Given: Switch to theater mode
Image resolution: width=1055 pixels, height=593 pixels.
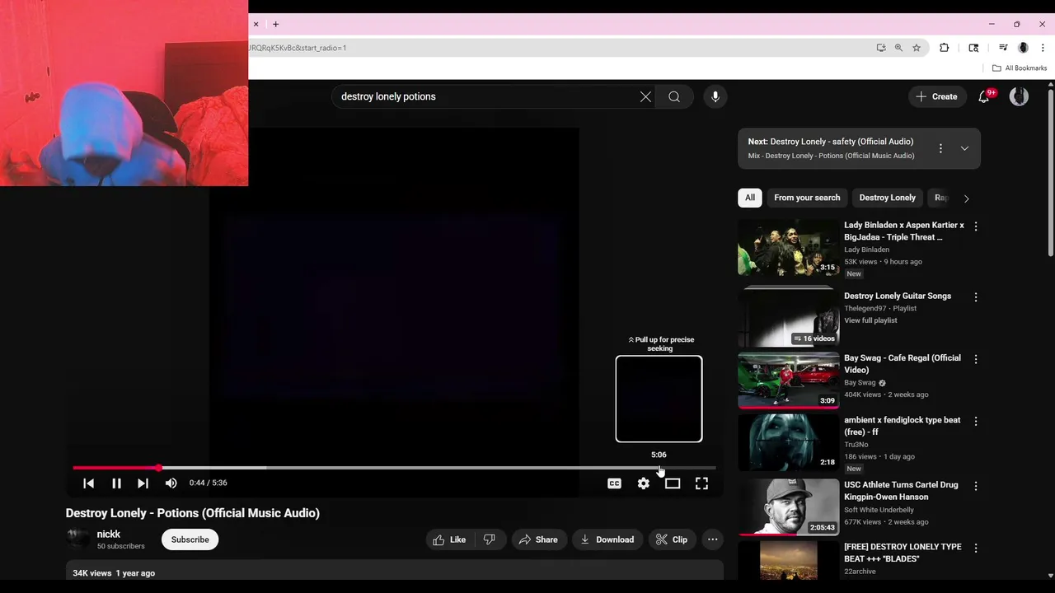Looking at the screenshot, I should point(673,483).
